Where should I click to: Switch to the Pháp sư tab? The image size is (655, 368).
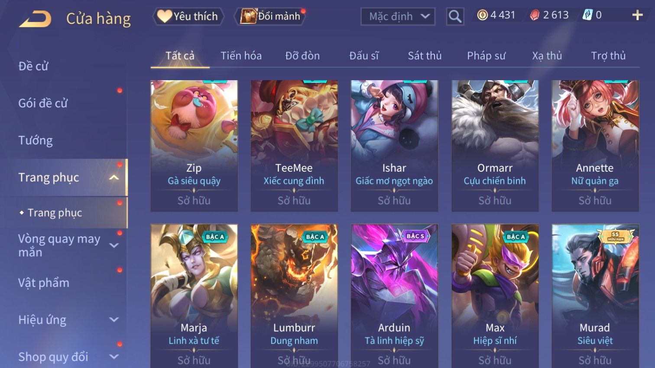tap(486, 56)
